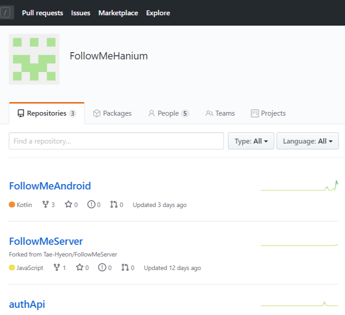Open Explore in top navigation
The height and width of the screenshot is (315, 345).
point(158,13)
